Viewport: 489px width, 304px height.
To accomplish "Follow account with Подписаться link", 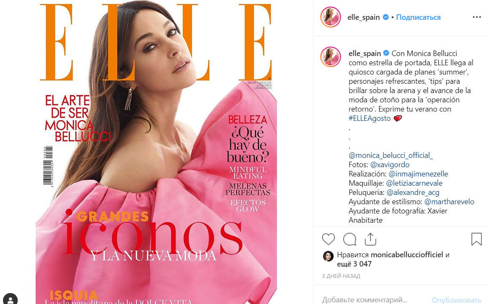I will point(418,17).
